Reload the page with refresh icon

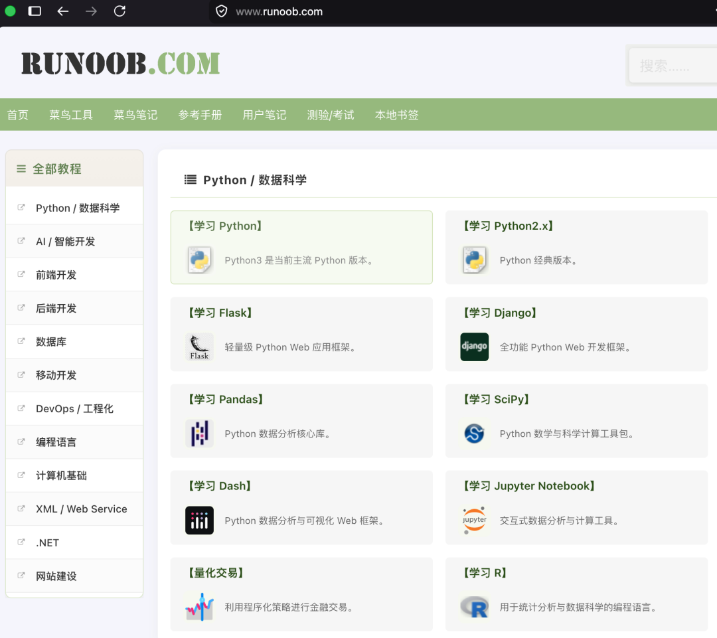point(119,11)
